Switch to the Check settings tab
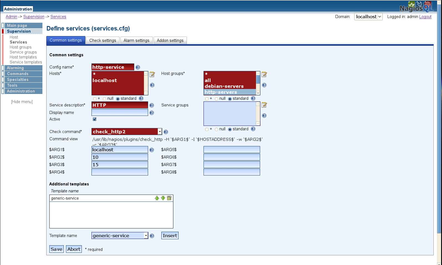This screenshot has width=442, height=265. [x=103, y=40]
